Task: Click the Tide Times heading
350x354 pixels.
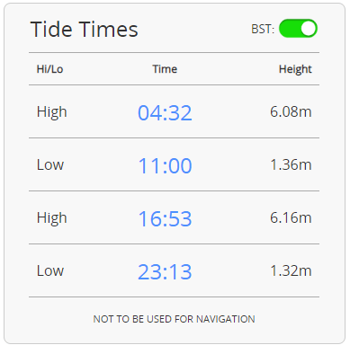Action: [x=85, y=30]
